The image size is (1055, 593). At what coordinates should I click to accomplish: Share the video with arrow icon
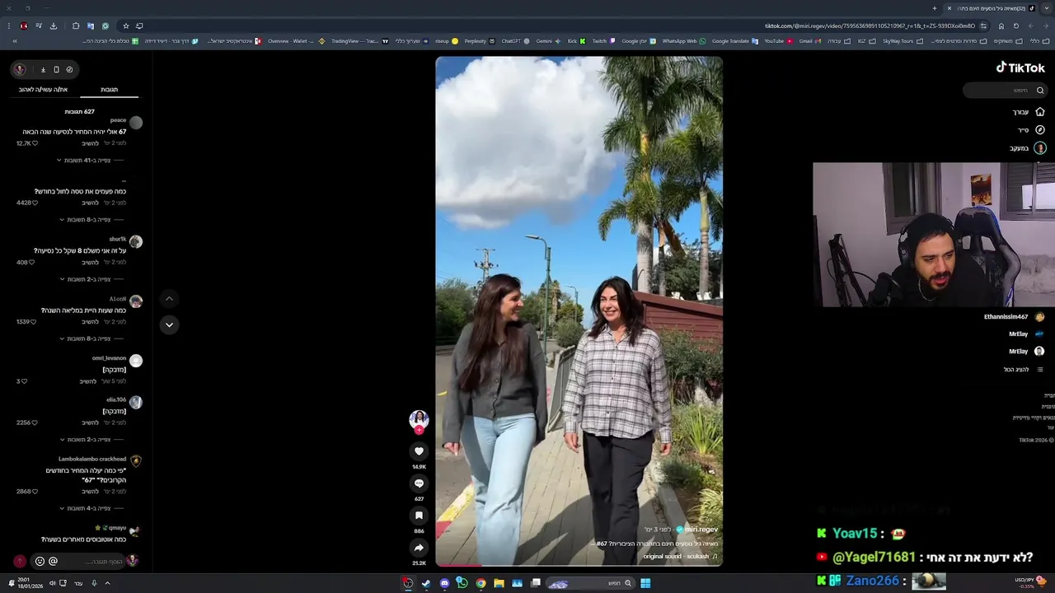tap(419, 548)
